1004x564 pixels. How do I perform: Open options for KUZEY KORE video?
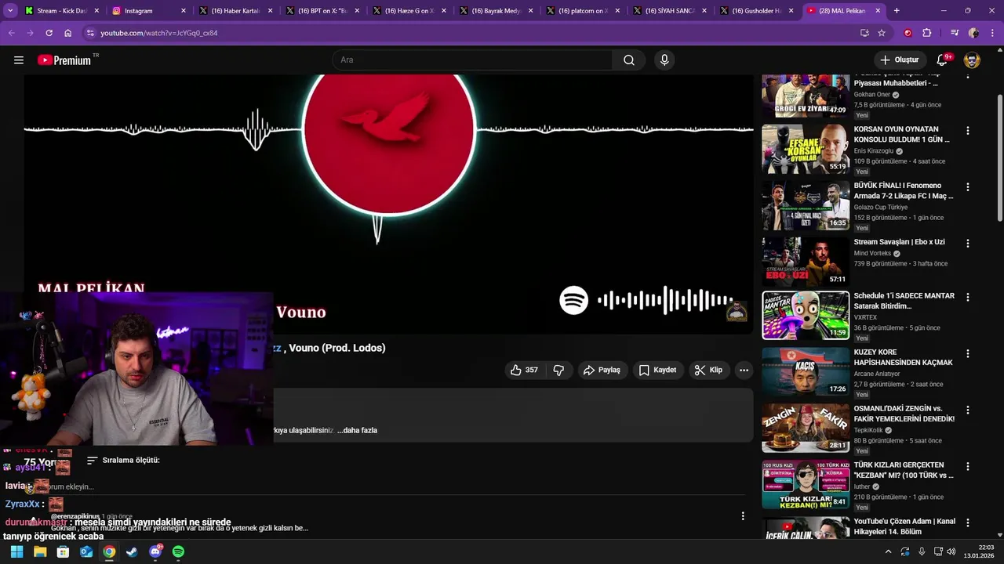[967, 353]
